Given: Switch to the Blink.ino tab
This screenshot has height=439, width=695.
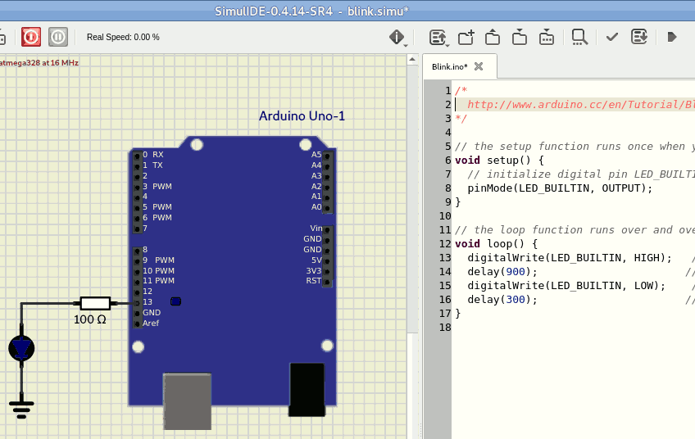Looking at the screenshot, I should [449, 66].
